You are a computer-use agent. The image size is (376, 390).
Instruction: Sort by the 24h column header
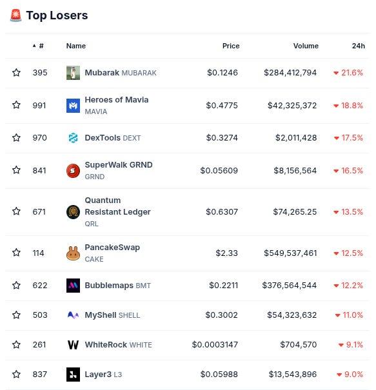point(359,46)
